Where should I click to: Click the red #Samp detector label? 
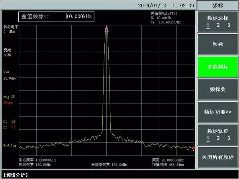tap(8, 103)
